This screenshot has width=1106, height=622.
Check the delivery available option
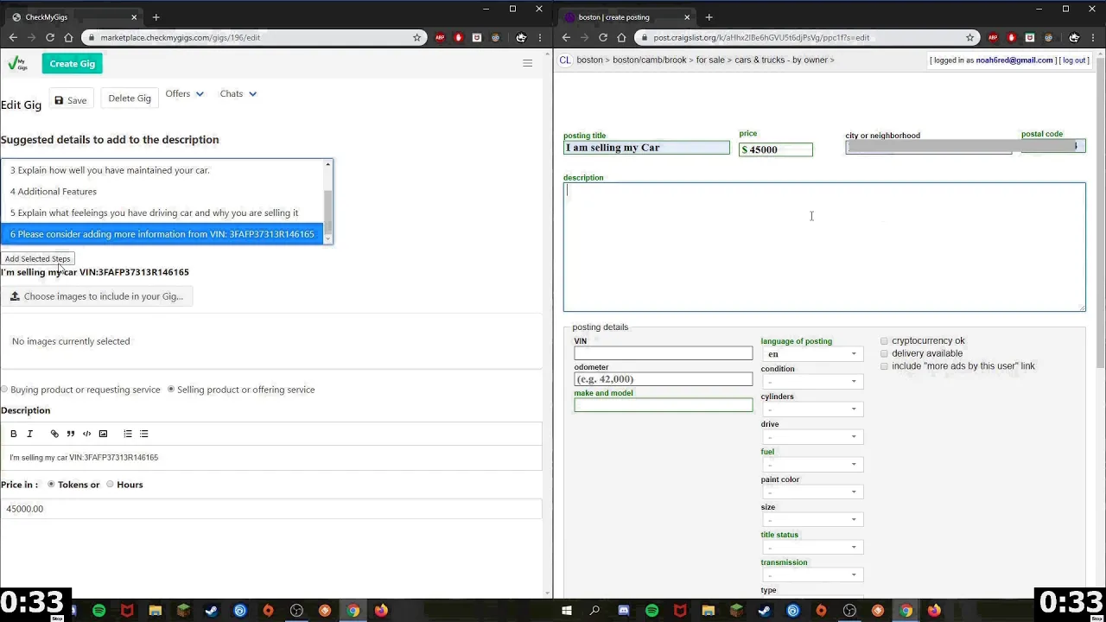[884, 353]
